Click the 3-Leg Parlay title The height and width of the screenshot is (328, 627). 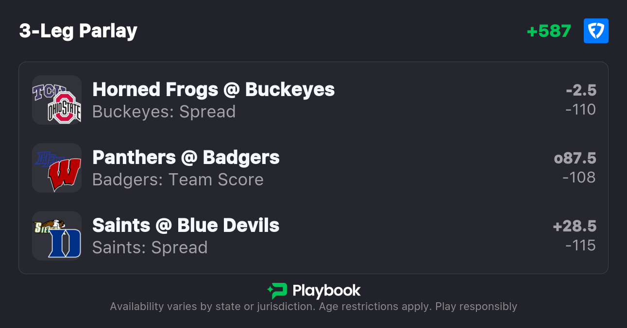pos(78,31)
